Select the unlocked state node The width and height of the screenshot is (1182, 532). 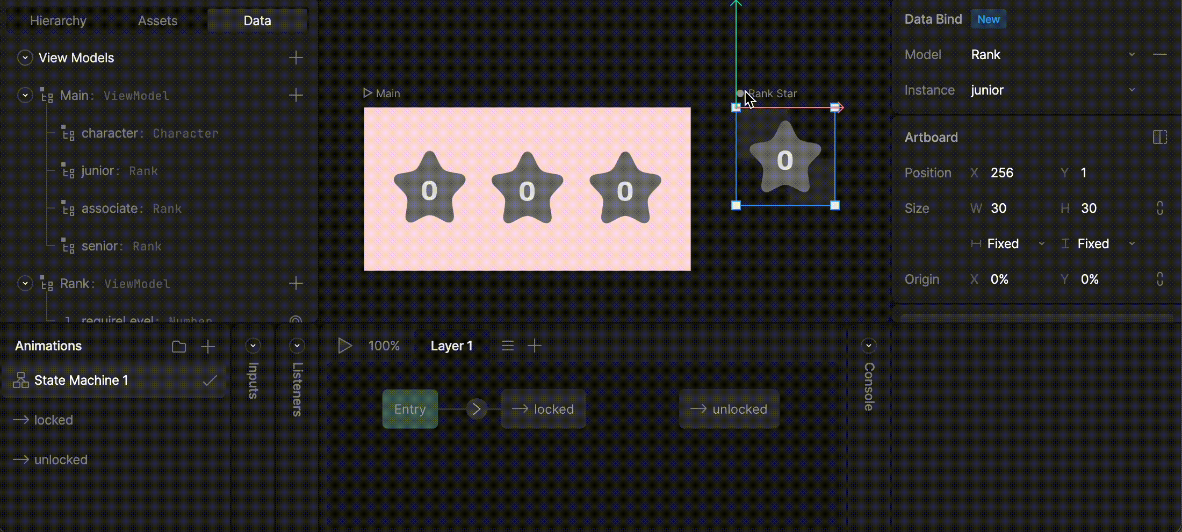729,409
